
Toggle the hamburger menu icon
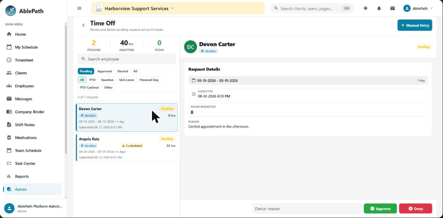tap(80, 9)
